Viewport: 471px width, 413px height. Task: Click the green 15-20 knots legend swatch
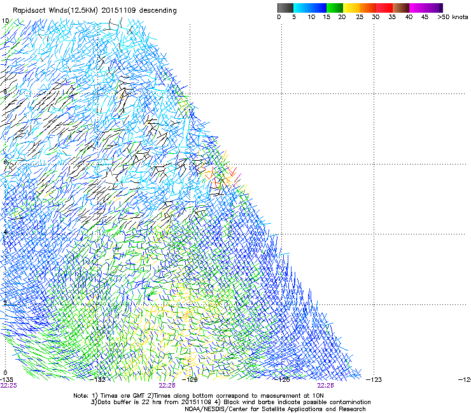tap(335, 8)
